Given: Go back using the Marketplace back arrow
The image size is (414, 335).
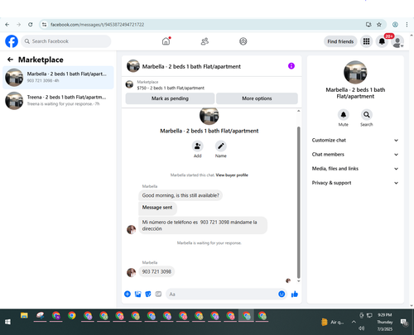Looking at the screenshot, I should coord(10,60).
